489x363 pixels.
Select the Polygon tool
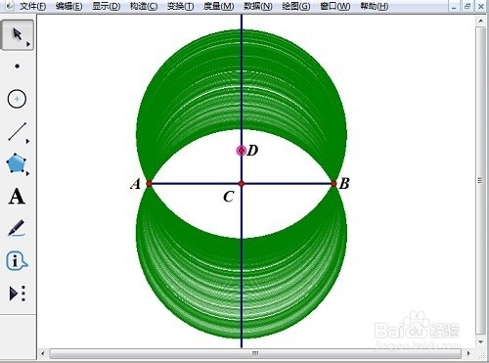pyautogui.click(x=17, y=163)
